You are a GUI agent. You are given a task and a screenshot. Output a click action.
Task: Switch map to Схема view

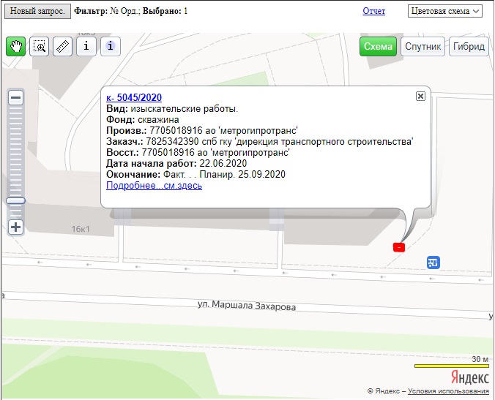click(378, 47)
